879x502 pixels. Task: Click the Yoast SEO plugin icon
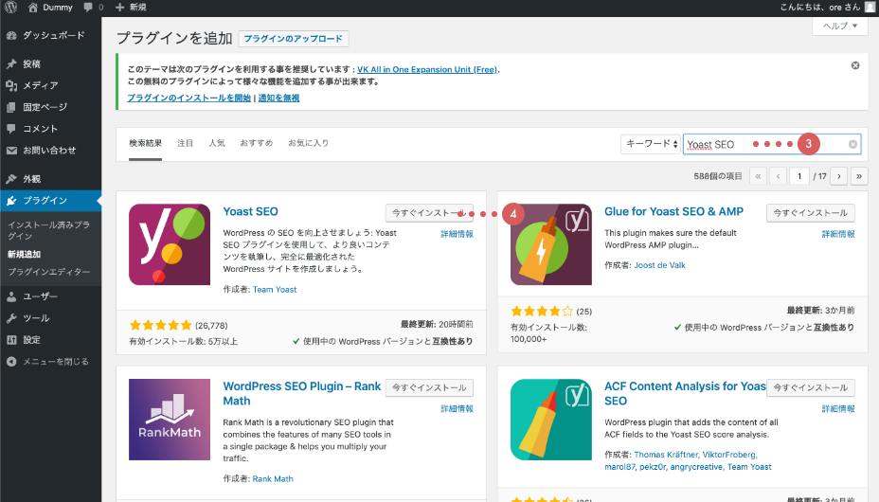[170, 244]
